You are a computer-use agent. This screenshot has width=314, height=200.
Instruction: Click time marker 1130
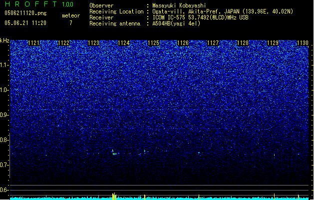(303, 43)
